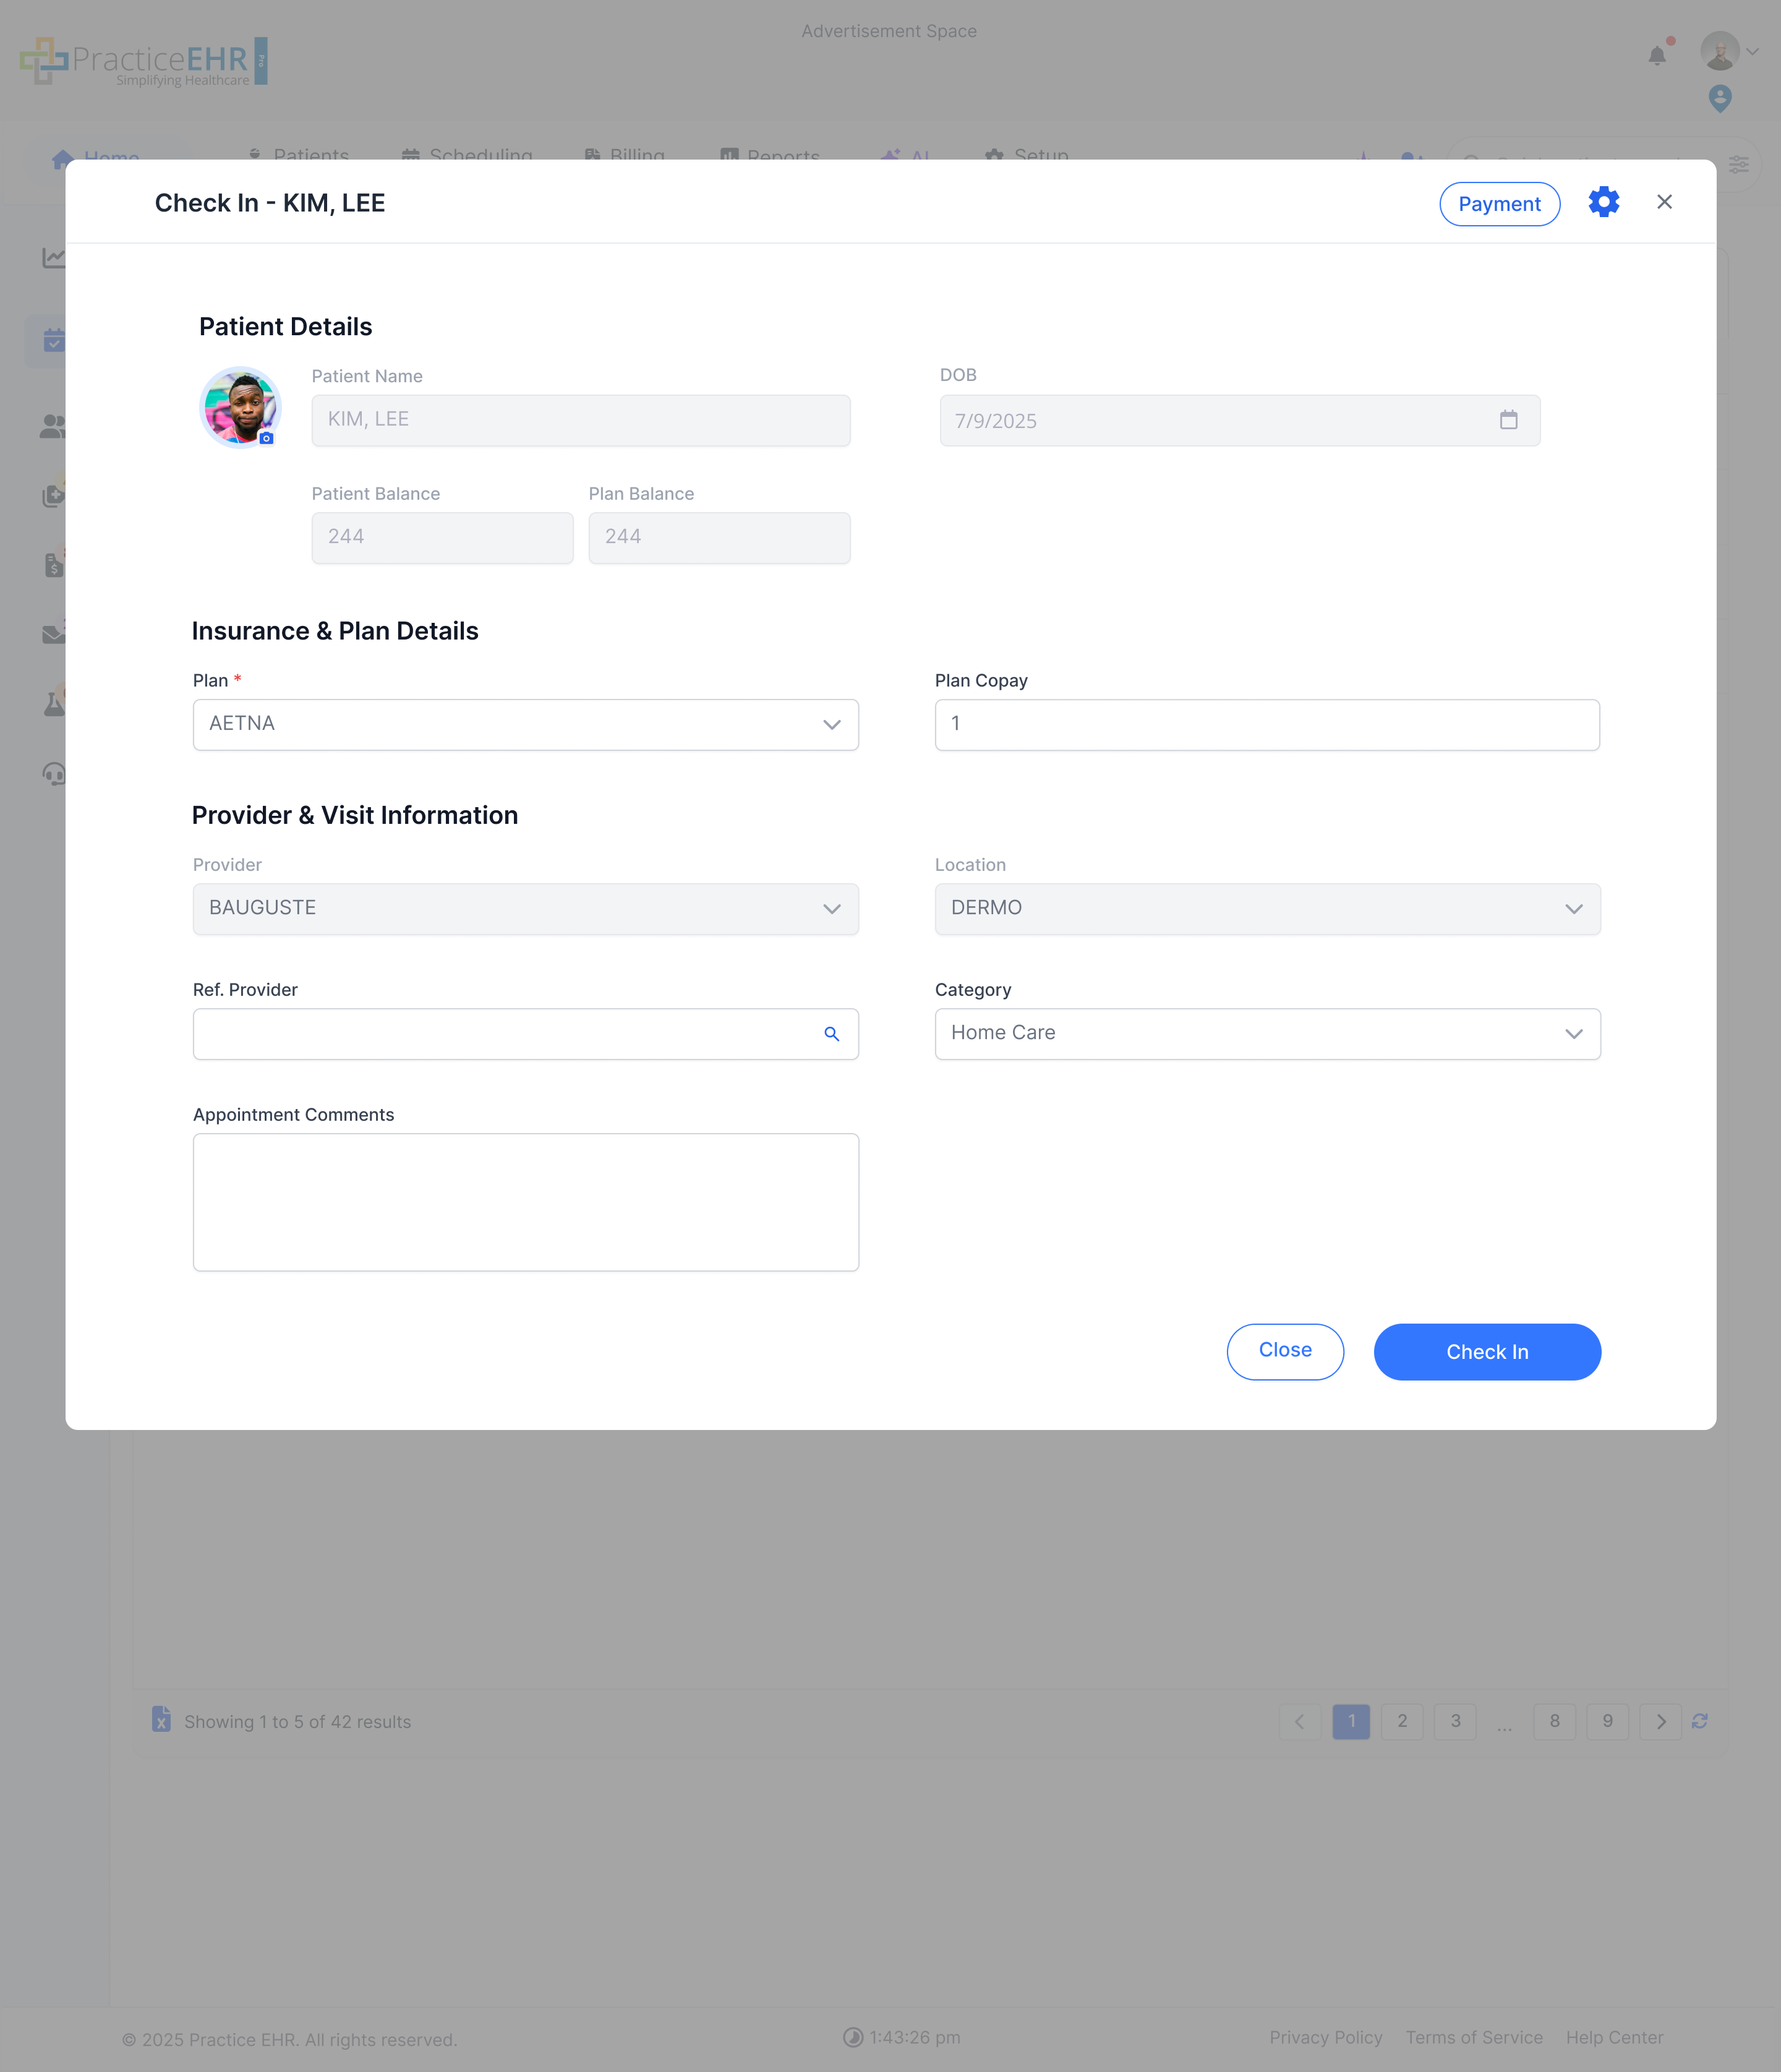Screen dimensions: 1781x2072
Task: Go to results page 2
Action: 1401,1721
